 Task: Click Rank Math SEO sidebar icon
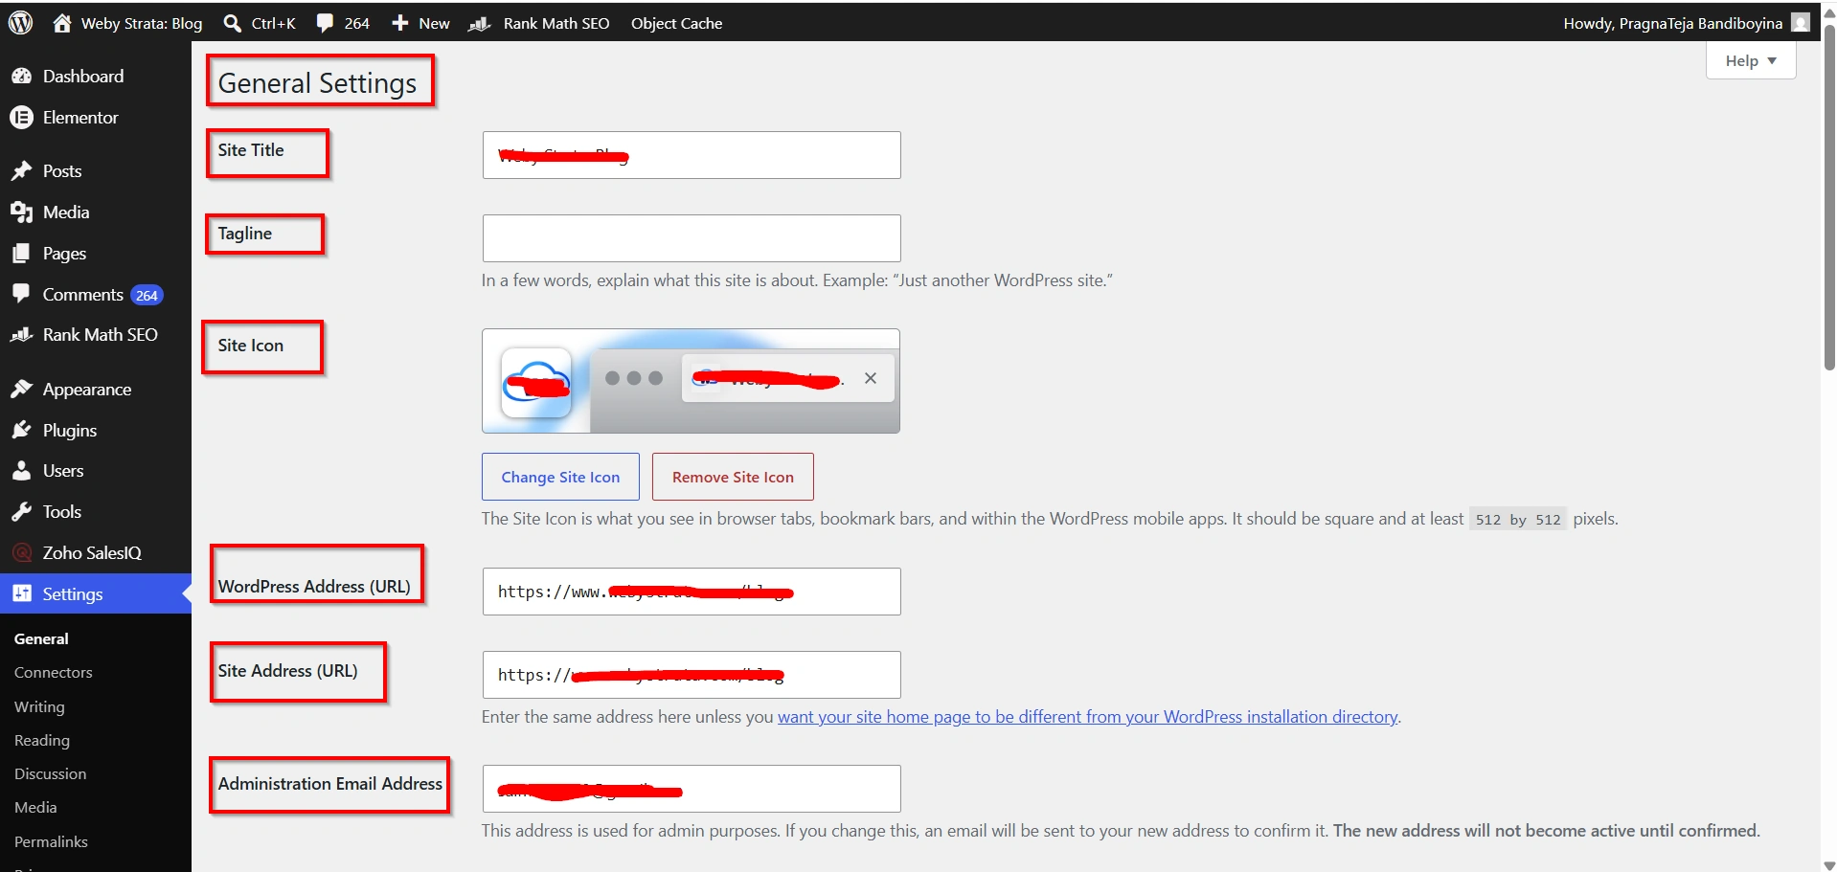click(x=21, y=334)
